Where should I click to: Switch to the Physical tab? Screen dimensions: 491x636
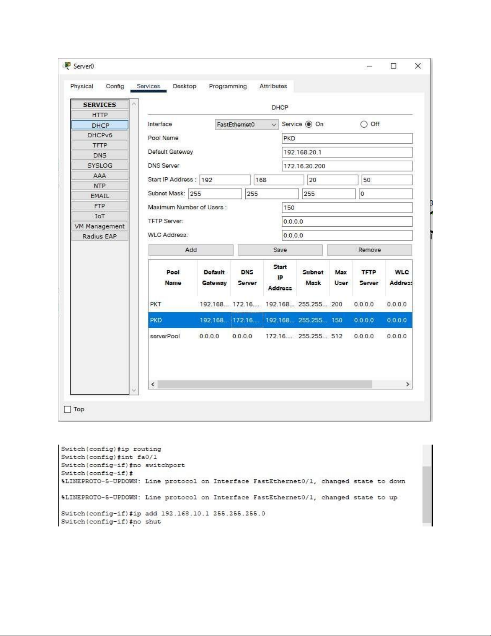(82, 86)
